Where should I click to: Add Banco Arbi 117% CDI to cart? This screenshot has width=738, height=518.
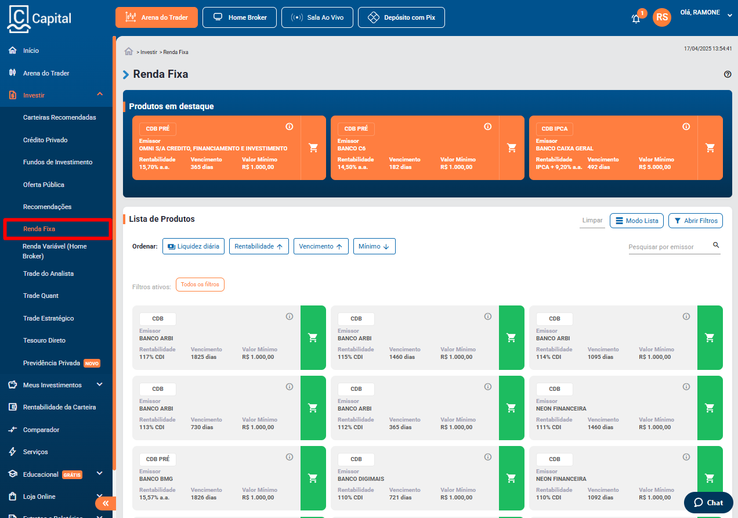coord(313,337)
